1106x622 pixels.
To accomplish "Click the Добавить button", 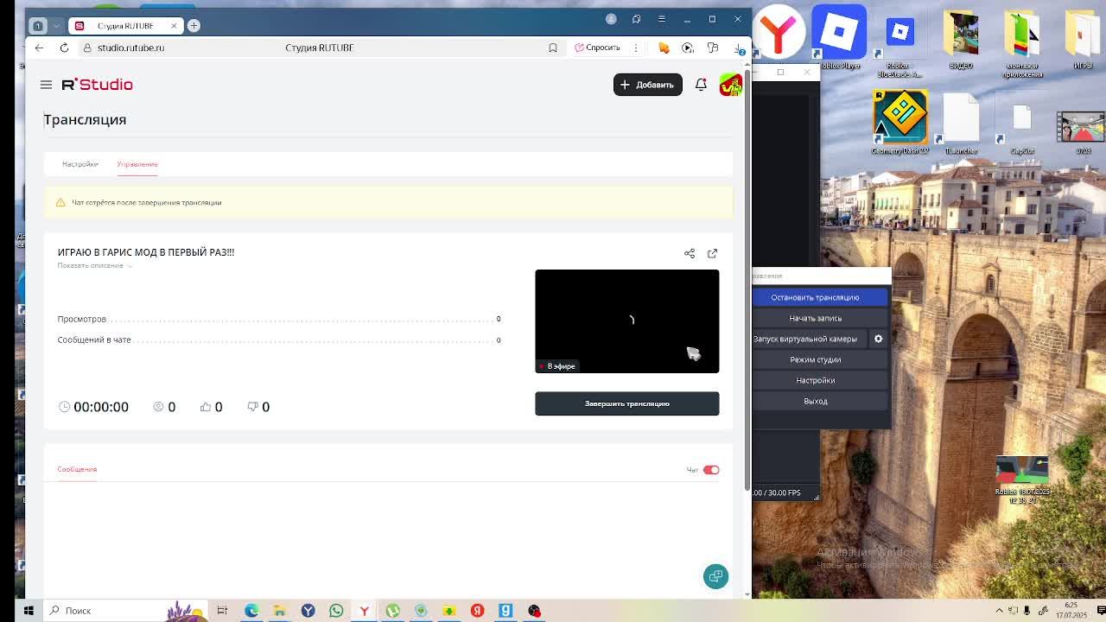I will tap(647, 85).
